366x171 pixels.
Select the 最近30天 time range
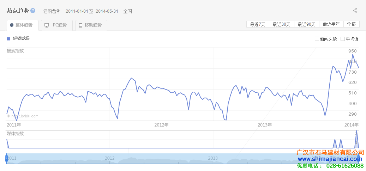pyautogui.click(x=282, y=24)
